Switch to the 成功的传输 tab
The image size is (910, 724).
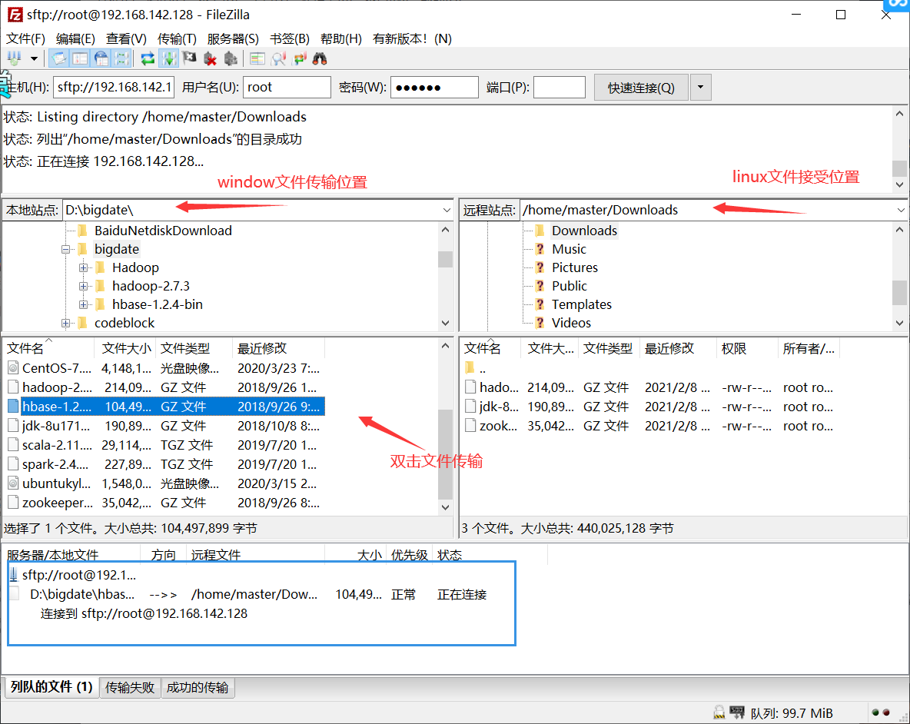(198, 687)
